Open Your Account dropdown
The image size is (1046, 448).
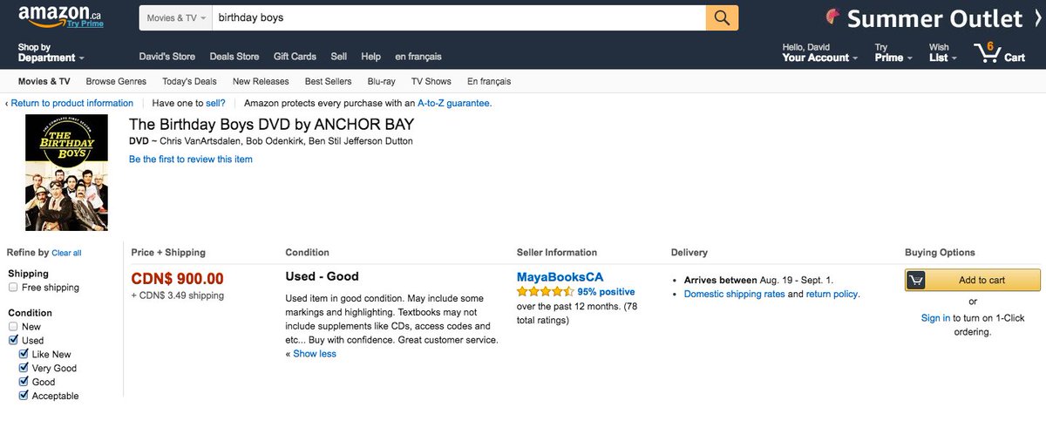[x=819, y=52]
